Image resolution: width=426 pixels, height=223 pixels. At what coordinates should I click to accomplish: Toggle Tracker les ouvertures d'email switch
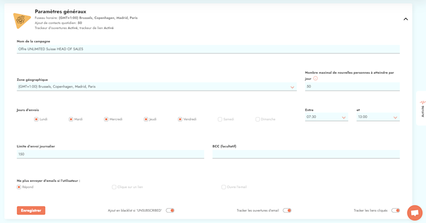point(287,211)
